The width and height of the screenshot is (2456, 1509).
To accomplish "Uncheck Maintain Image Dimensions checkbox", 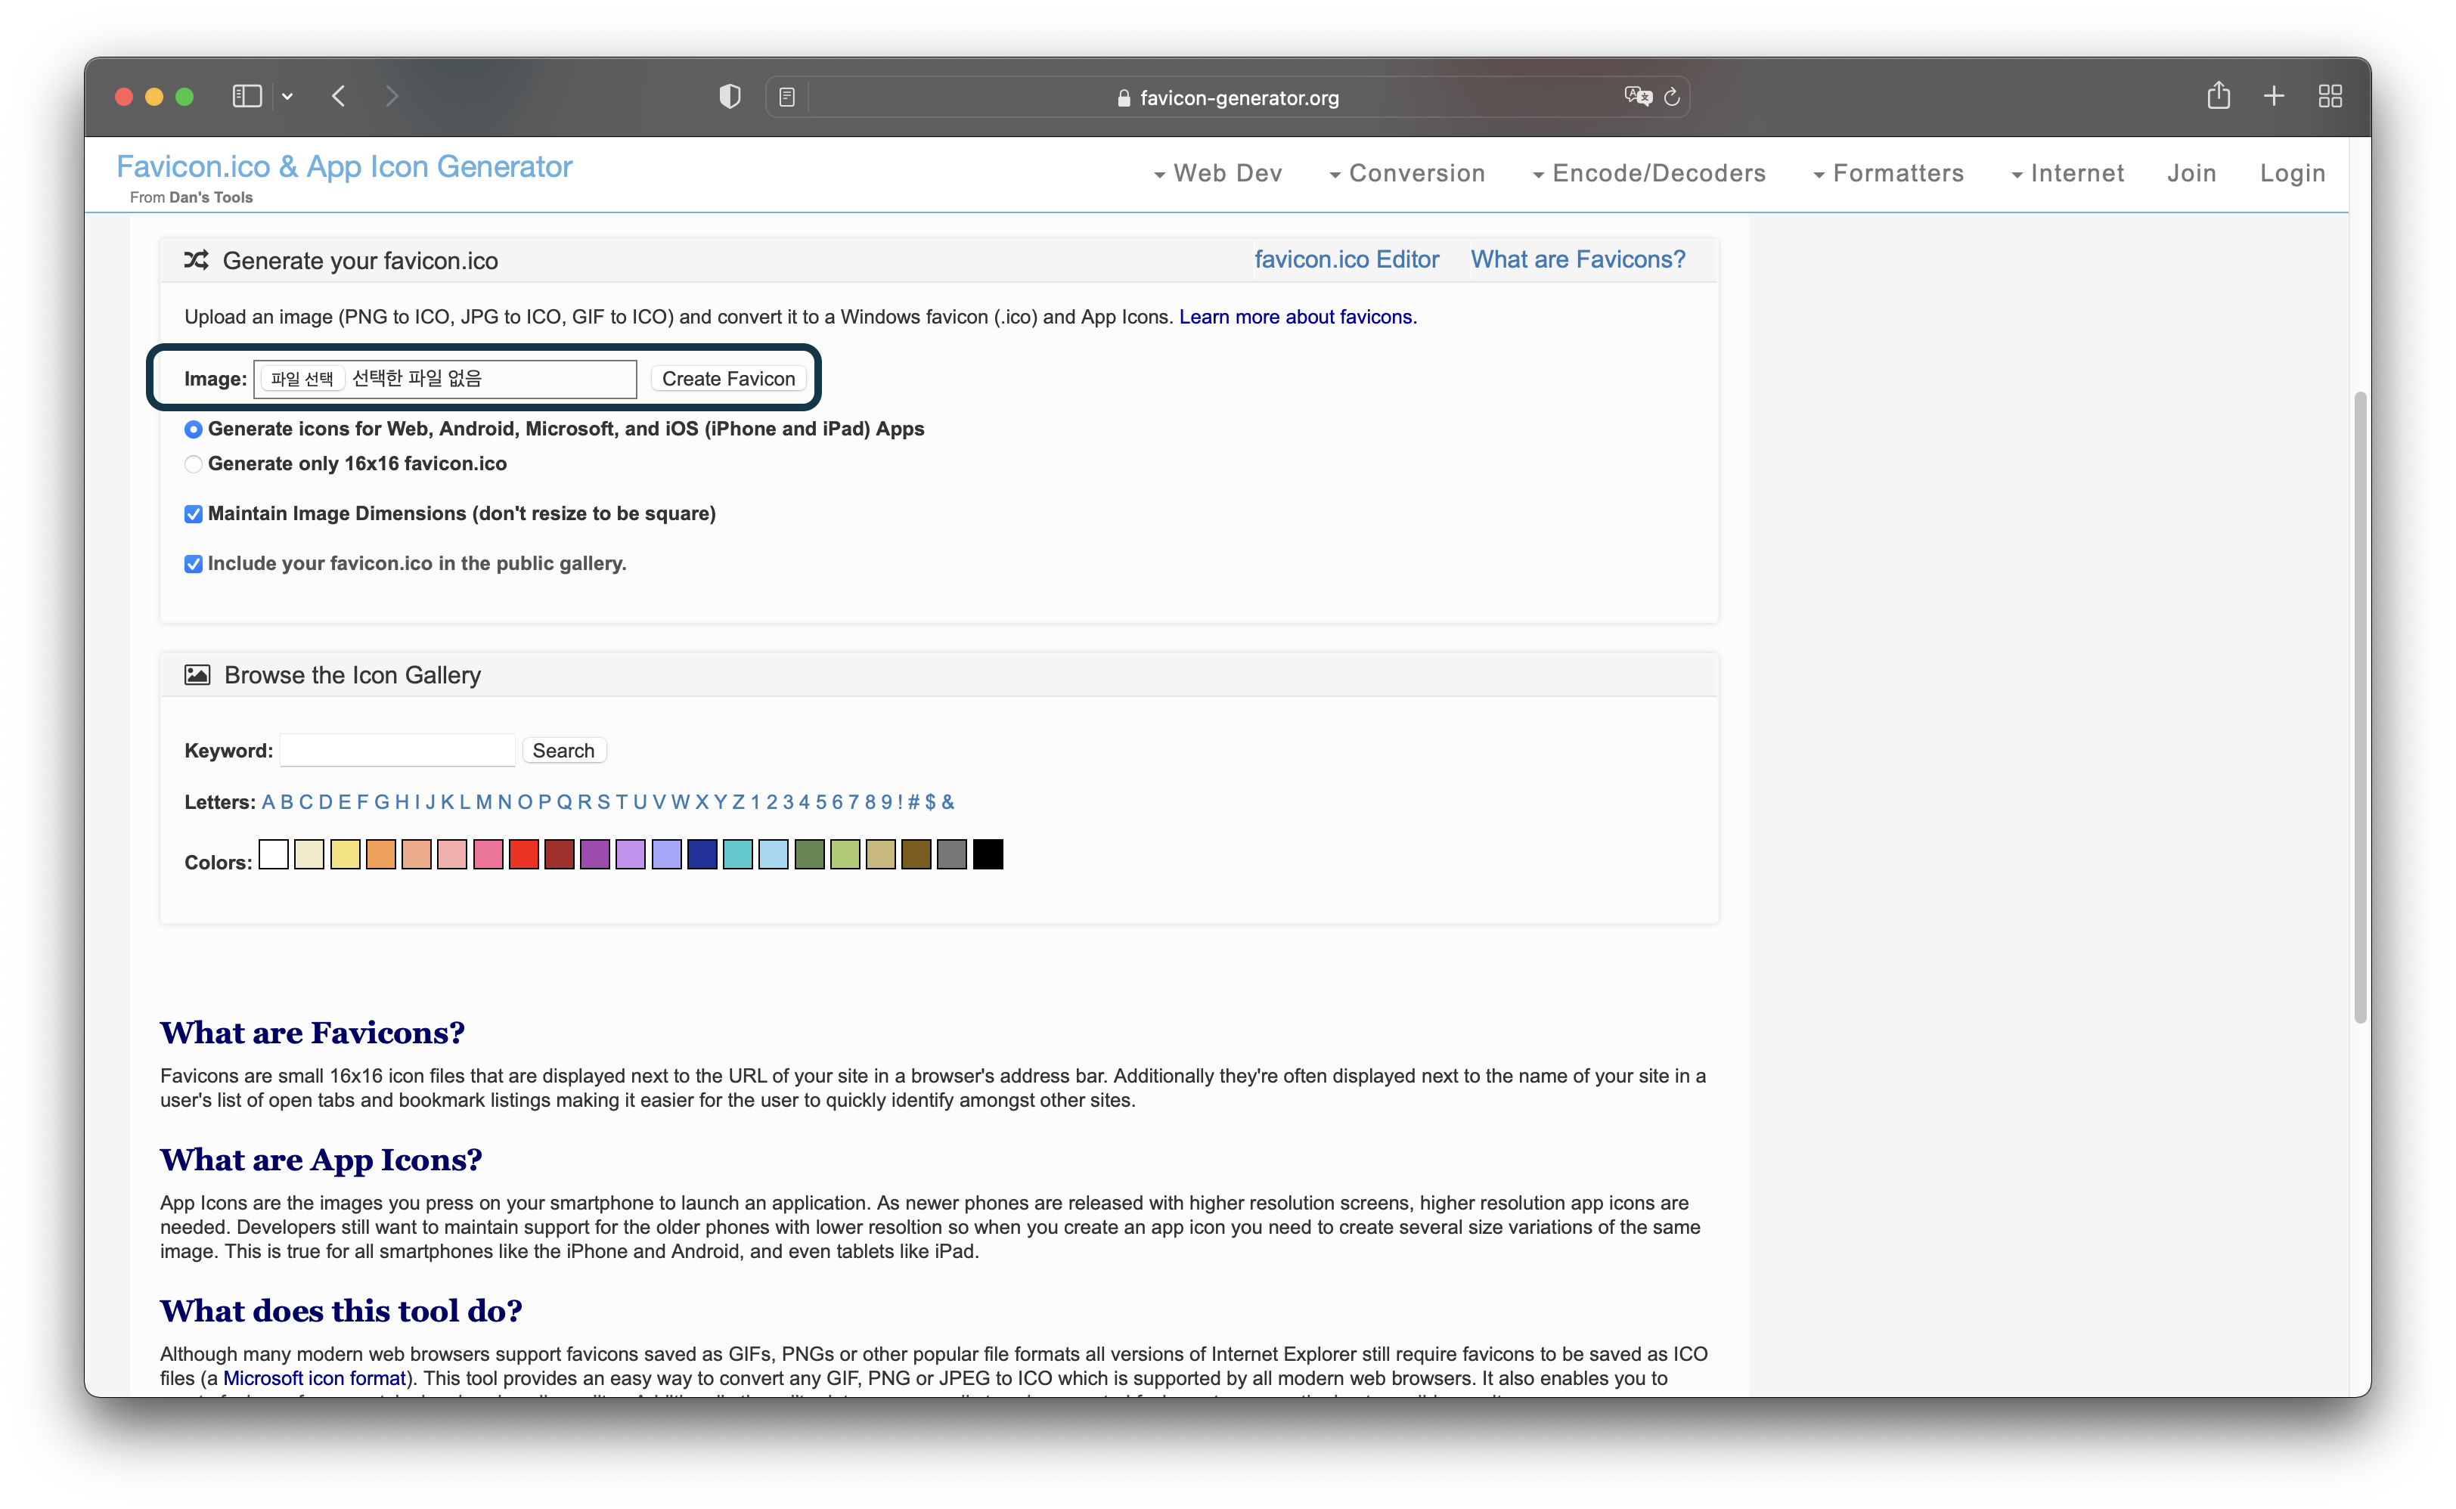I will (194, 514).
